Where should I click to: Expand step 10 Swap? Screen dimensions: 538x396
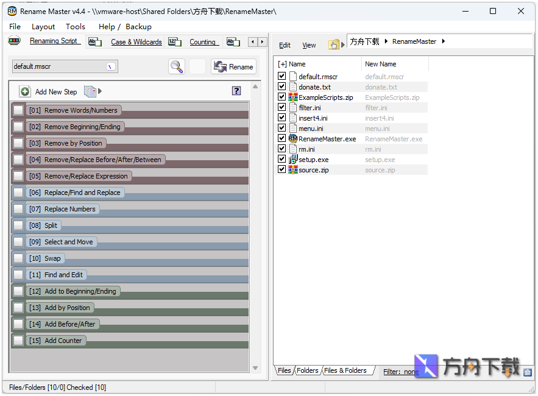point(45,258)
